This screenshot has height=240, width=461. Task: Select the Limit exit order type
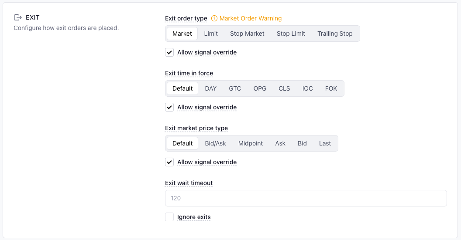click(x=211, y=34)
